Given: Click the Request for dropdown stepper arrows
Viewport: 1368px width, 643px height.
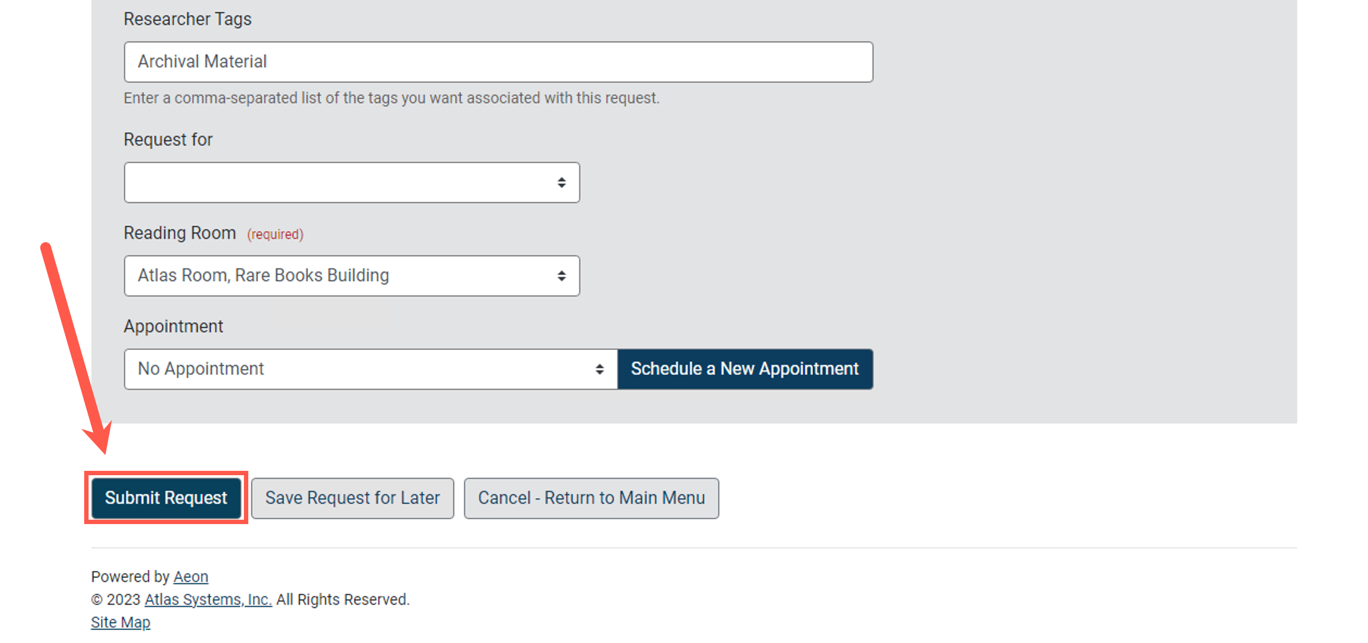Looking at the screenshot, I should click(x=562, y=182).
